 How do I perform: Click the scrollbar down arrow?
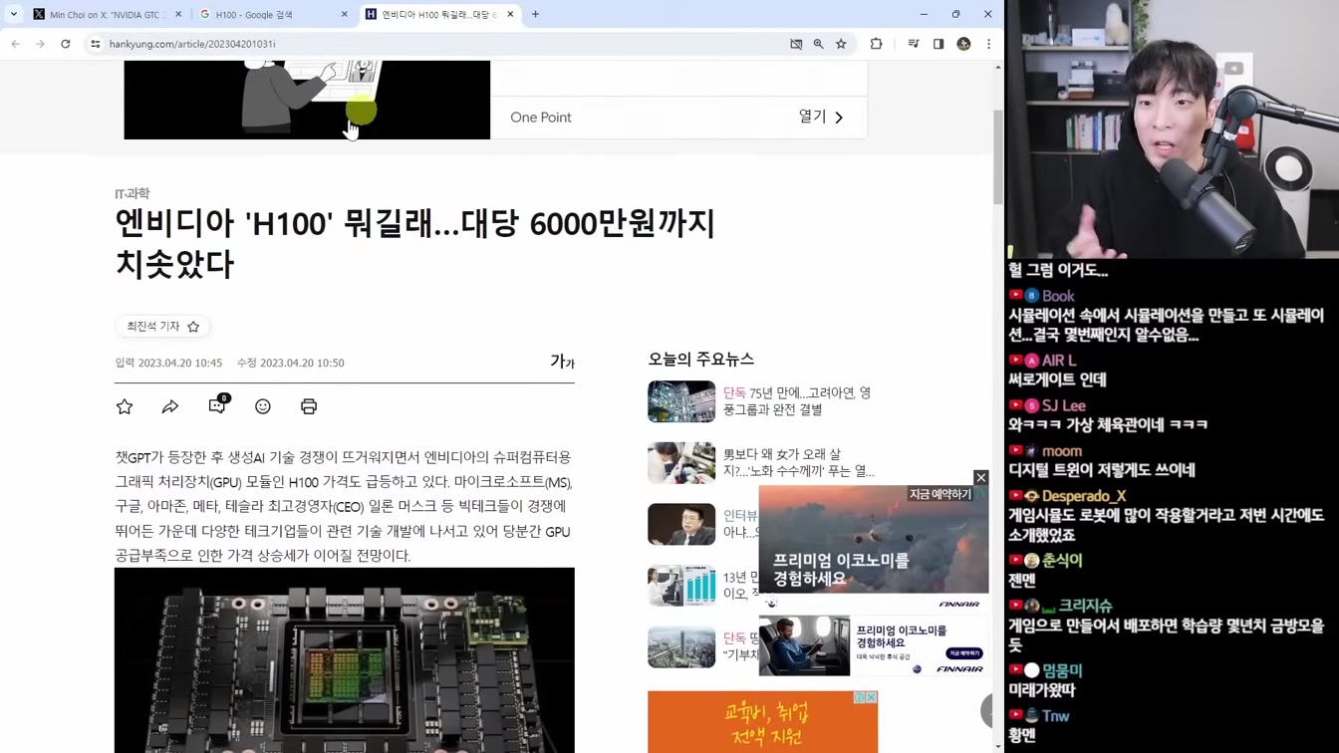tap(998, 746)
